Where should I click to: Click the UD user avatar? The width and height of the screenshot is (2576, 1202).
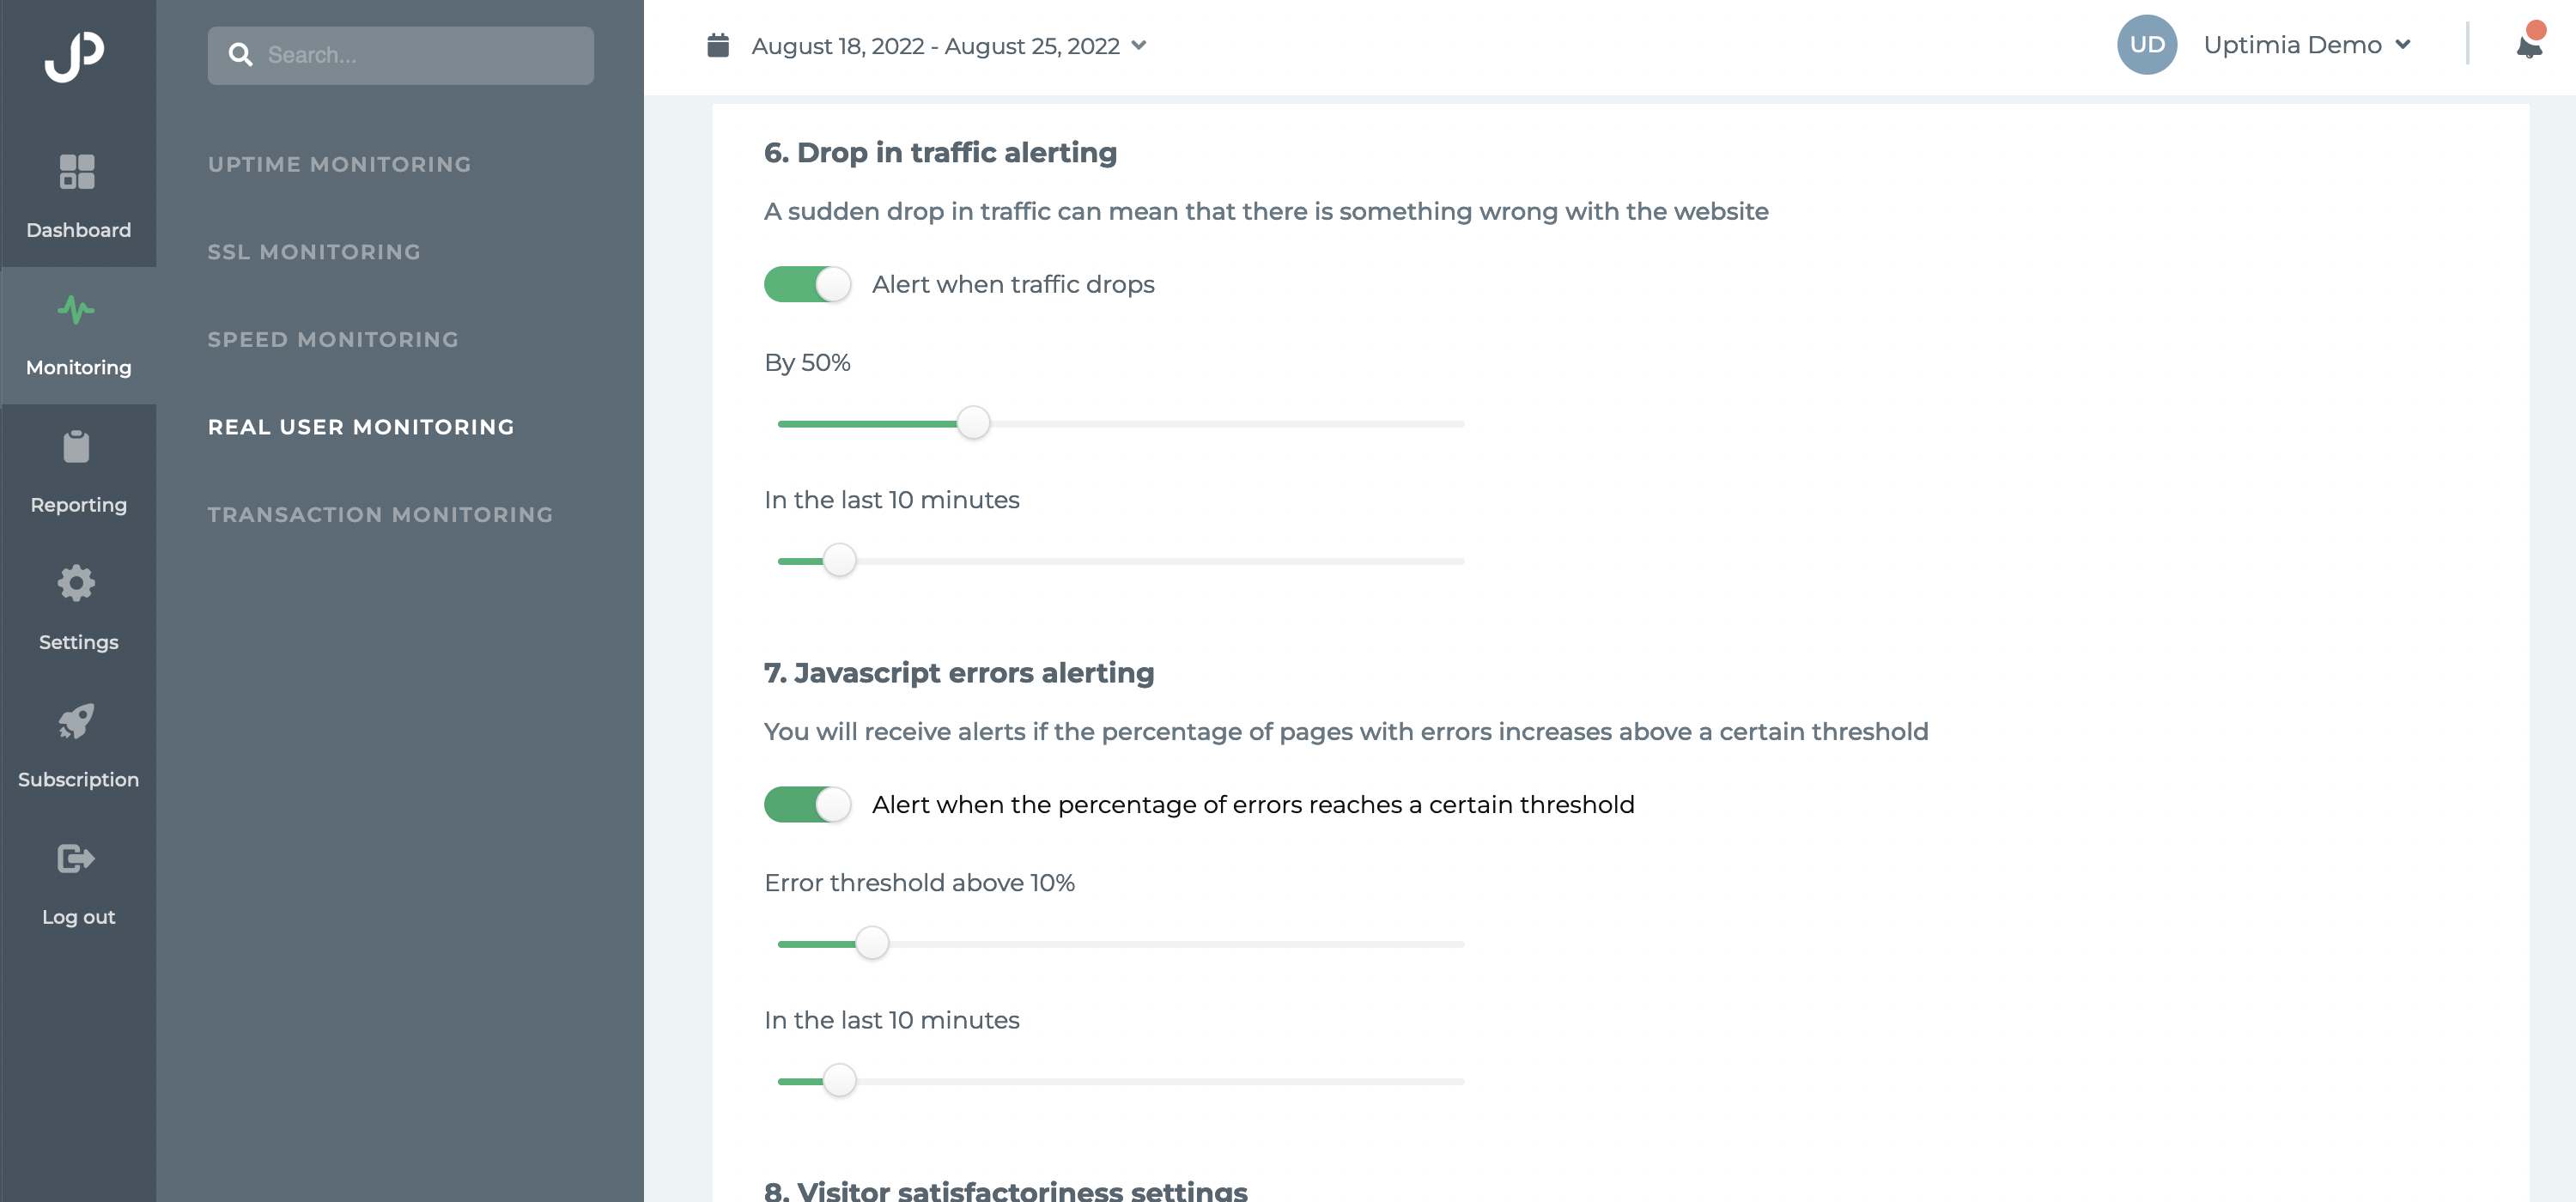point(2147,45)
